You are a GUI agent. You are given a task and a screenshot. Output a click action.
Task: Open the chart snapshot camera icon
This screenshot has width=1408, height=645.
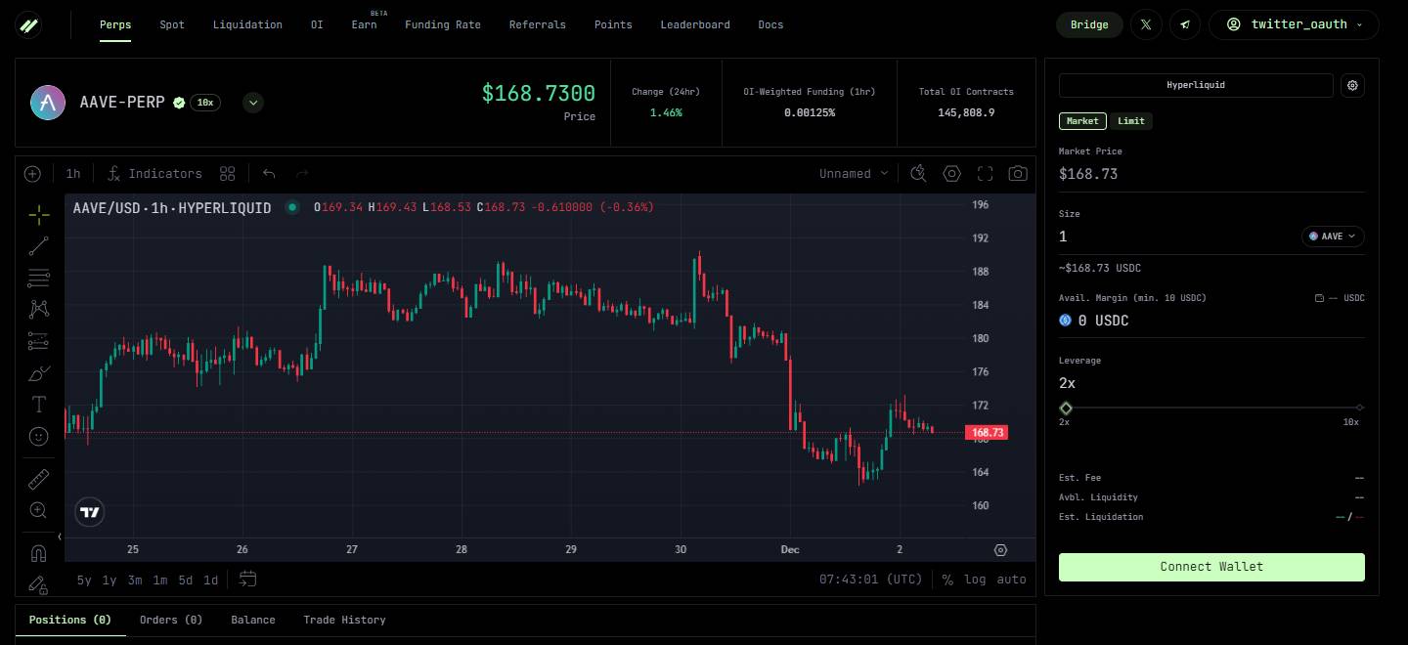coord(1018,174)
